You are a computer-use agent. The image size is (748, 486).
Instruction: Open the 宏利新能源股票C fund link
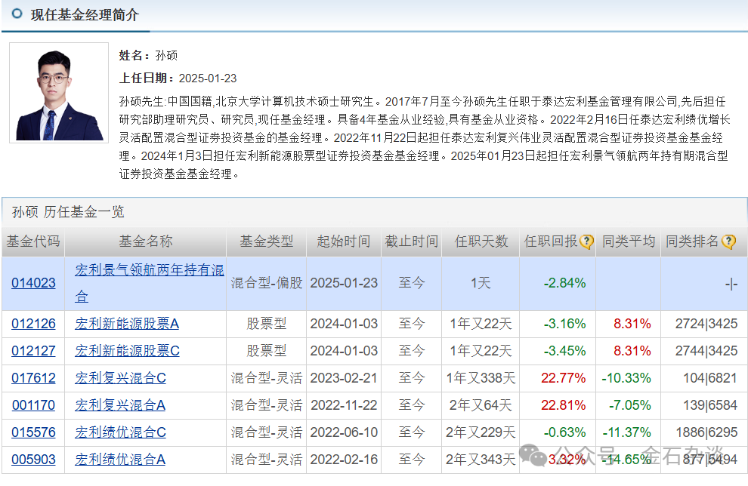click(128, 351)
